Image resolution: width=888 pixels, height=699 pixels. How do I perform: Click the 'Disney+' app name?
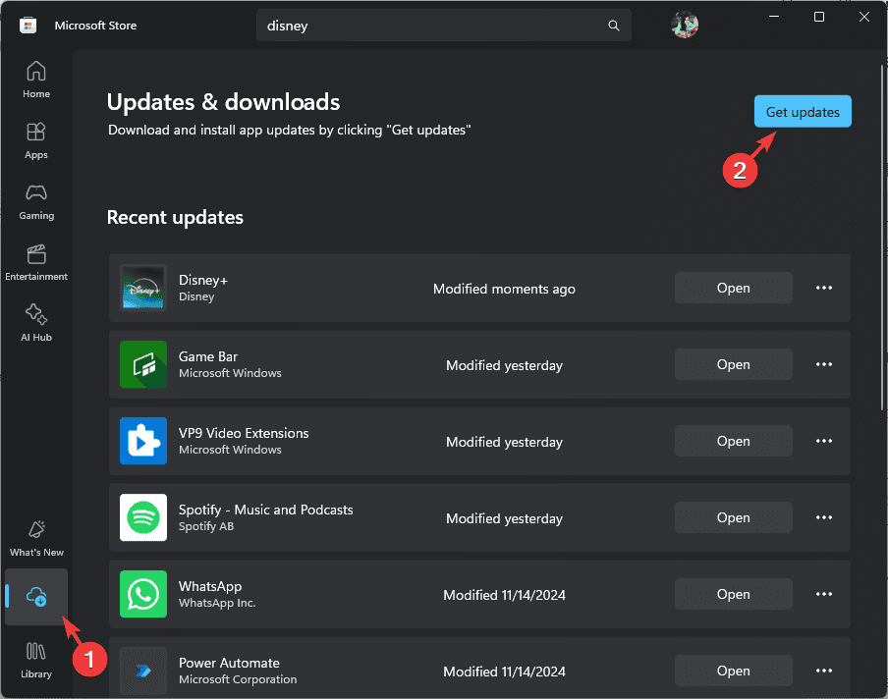click(202, 280)
